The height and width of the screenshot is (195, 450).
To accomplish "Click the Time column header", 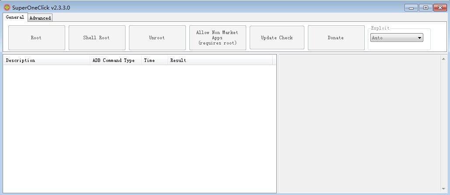I will [x=155, y=60].
